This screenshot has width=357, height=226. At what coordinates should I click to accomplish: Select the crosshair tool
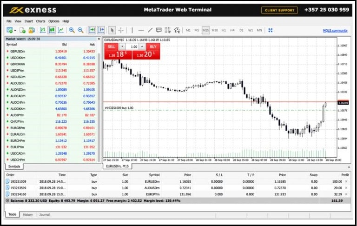[120, 30]
